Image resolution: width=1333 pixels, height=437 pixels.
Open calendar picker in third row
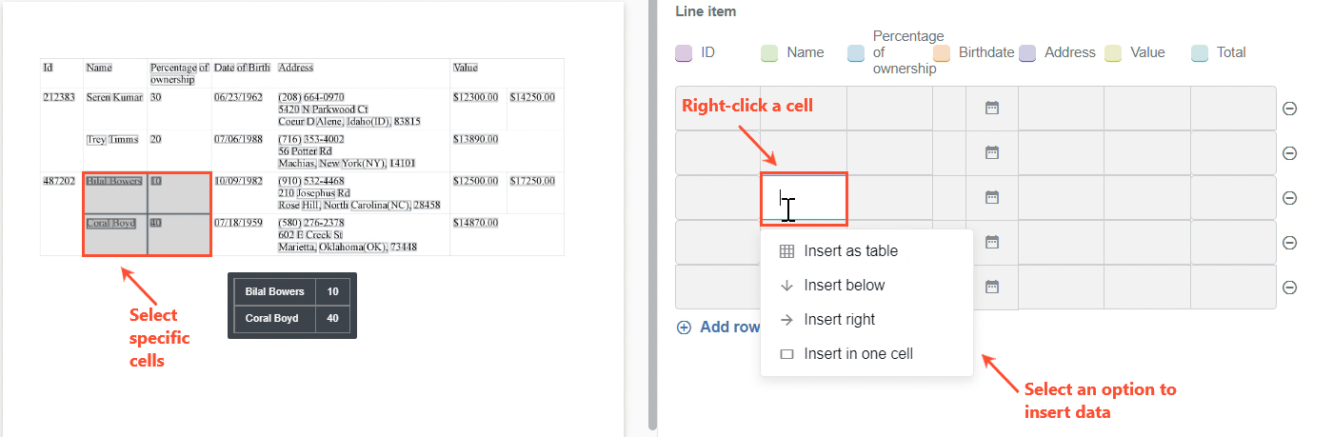click(x=991, y=198)
